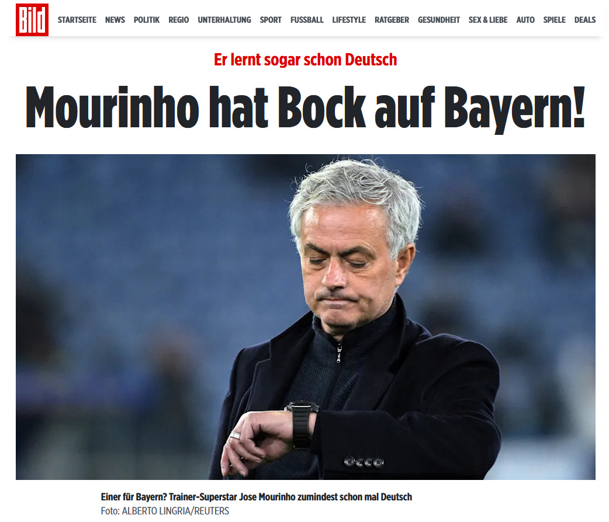Select the Auto navigation item
The height and width of the screenshot is (522, 609).
pos(525,20)
